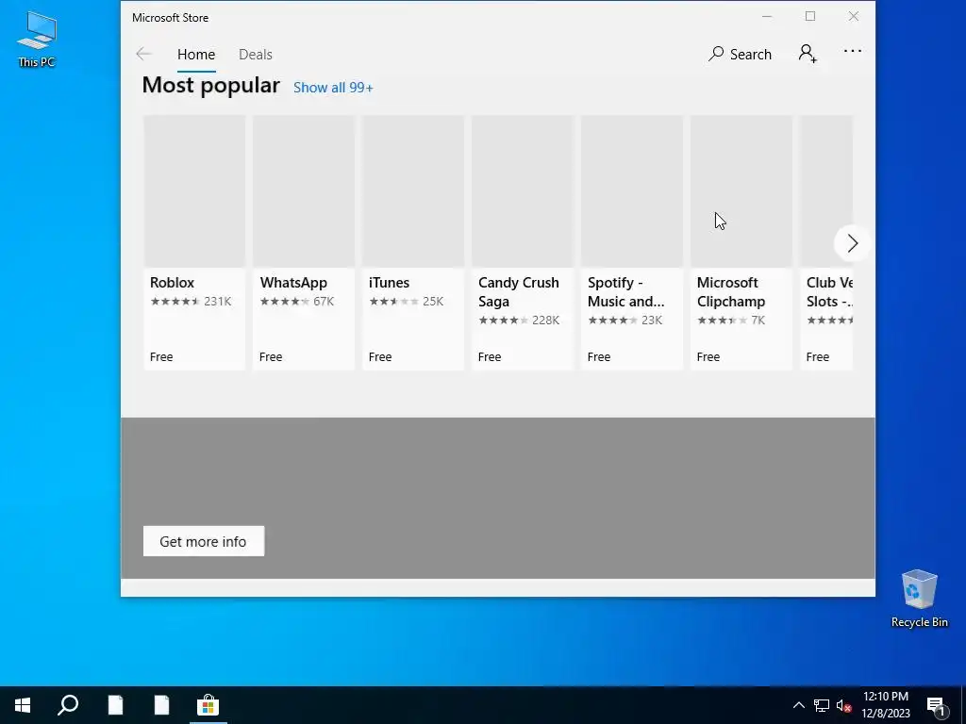Image resolution: width=966 pixels, height=724 pixels.
Task: Select the Candy Crush Saga title
Action: point(519,292)
